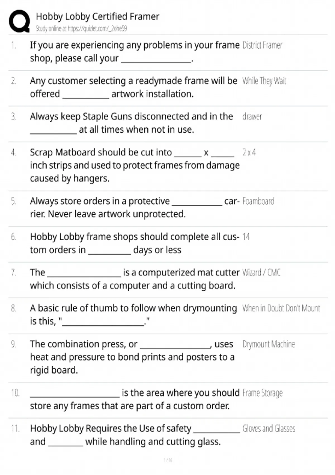The width and height of the screenshot is (335, 475).
Task: Select the combination press question text
Action: click(x=132, y=357)
